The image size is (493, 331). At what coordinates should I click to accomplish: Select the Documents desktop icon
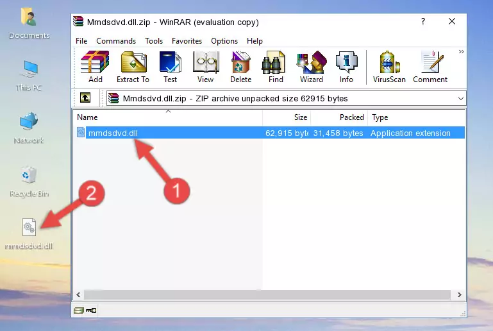pos(29,24)
